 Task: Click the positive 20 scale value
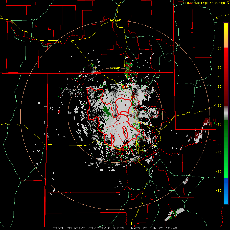point(220,96)
